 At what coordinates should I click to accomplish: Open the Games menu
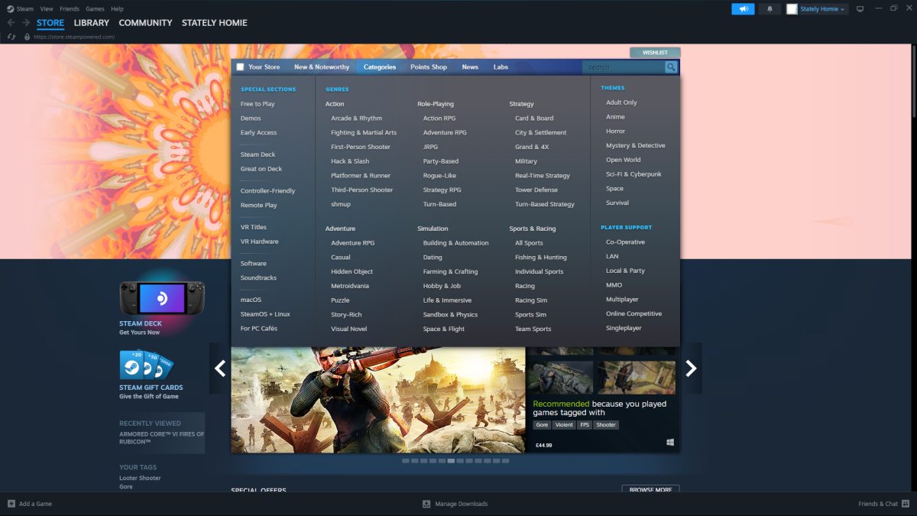[95, 9]
